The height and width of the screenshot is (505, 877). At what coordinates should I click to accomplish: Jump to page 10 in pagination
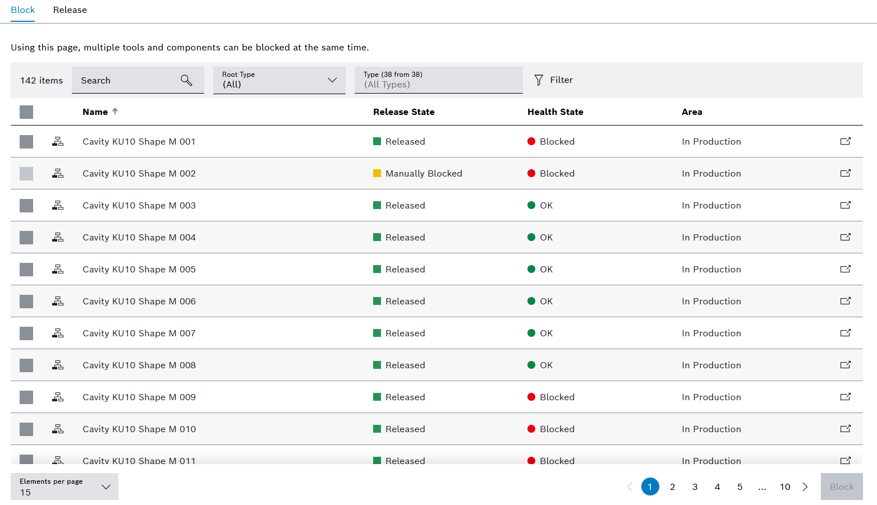click(784, 487)
